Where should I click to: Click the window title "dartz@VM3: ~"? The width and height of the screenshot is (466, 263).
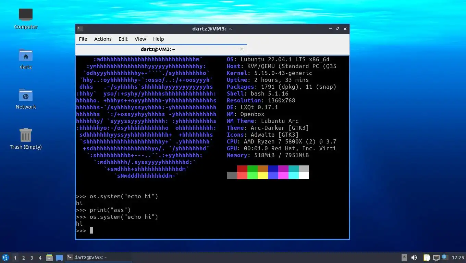[212, 29]
